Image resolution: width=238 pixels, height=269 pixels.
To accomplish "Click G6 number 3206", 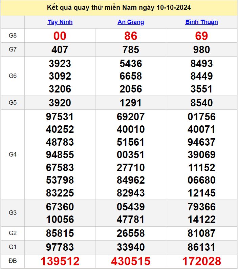I will coord(60,89).
